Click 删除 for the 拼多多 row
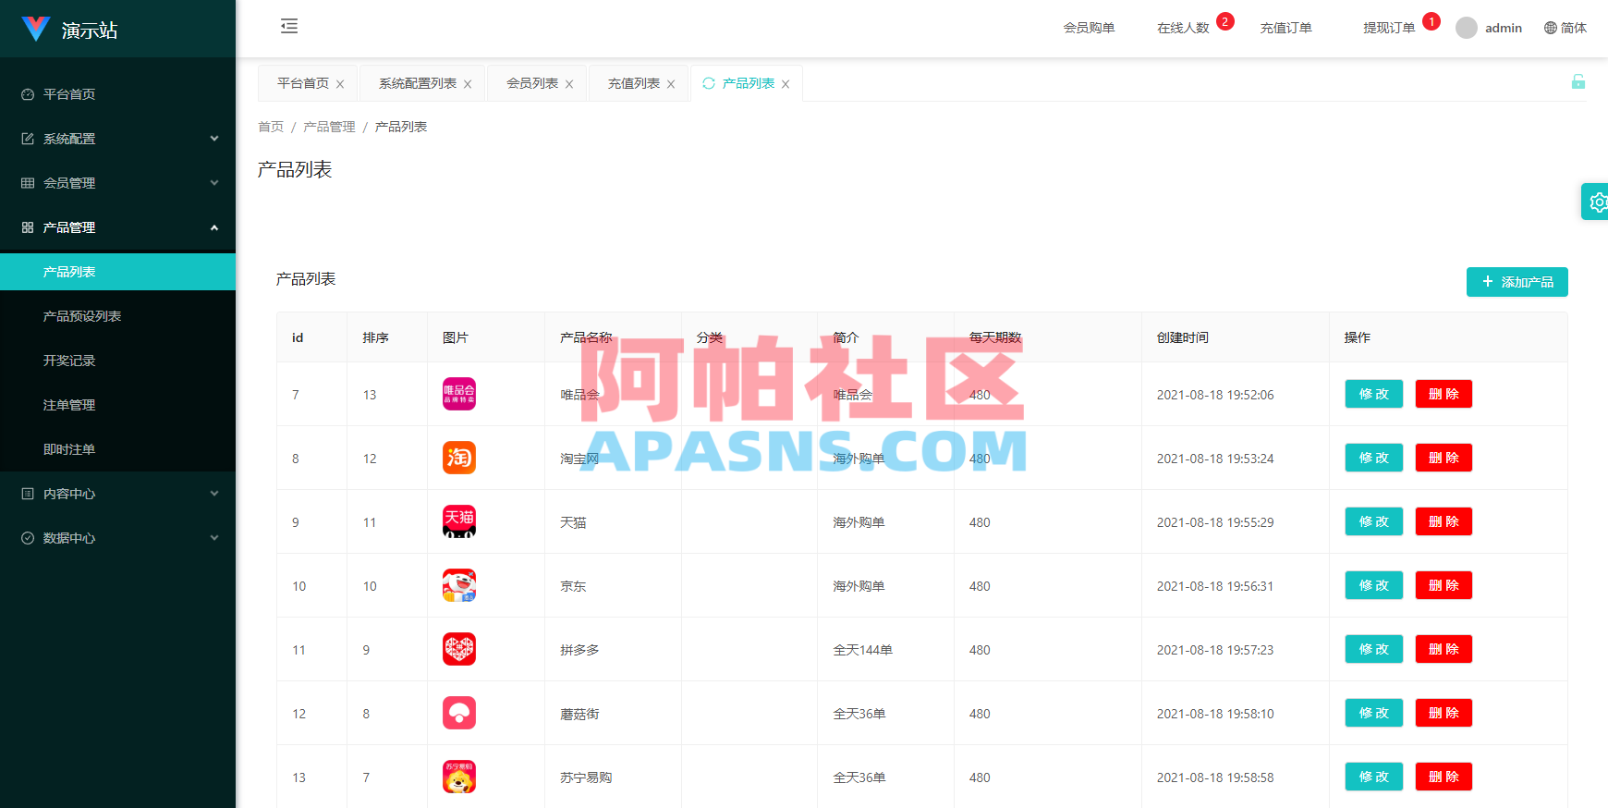The image size is (1608, 808). 1444,649
